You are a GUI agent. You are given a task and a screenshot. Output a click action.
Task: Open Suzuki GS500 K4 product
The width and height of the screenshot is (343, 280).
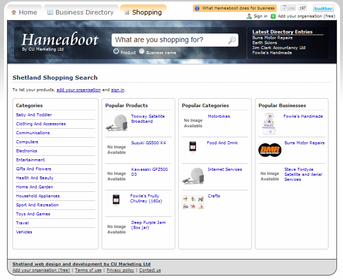(149, 143)
